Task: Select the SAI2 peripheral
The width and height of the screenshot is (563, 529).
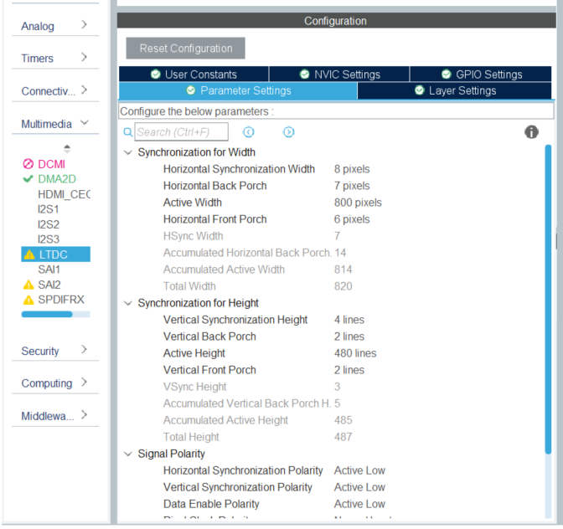Action: tap(49, 285)
